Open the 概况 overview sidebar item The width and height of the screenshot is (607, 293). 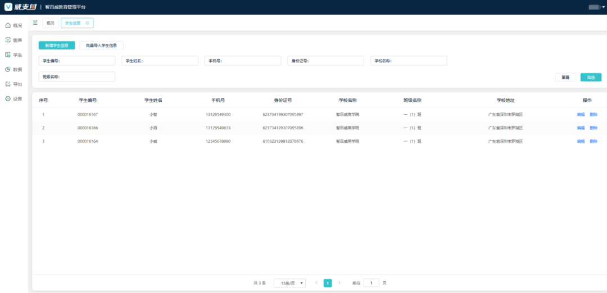[x=13, y=25]
